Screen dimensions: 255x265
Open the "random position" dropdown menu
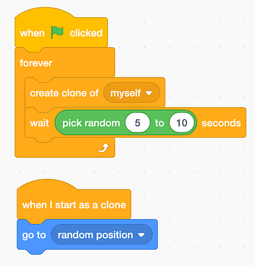pos(101,235)
